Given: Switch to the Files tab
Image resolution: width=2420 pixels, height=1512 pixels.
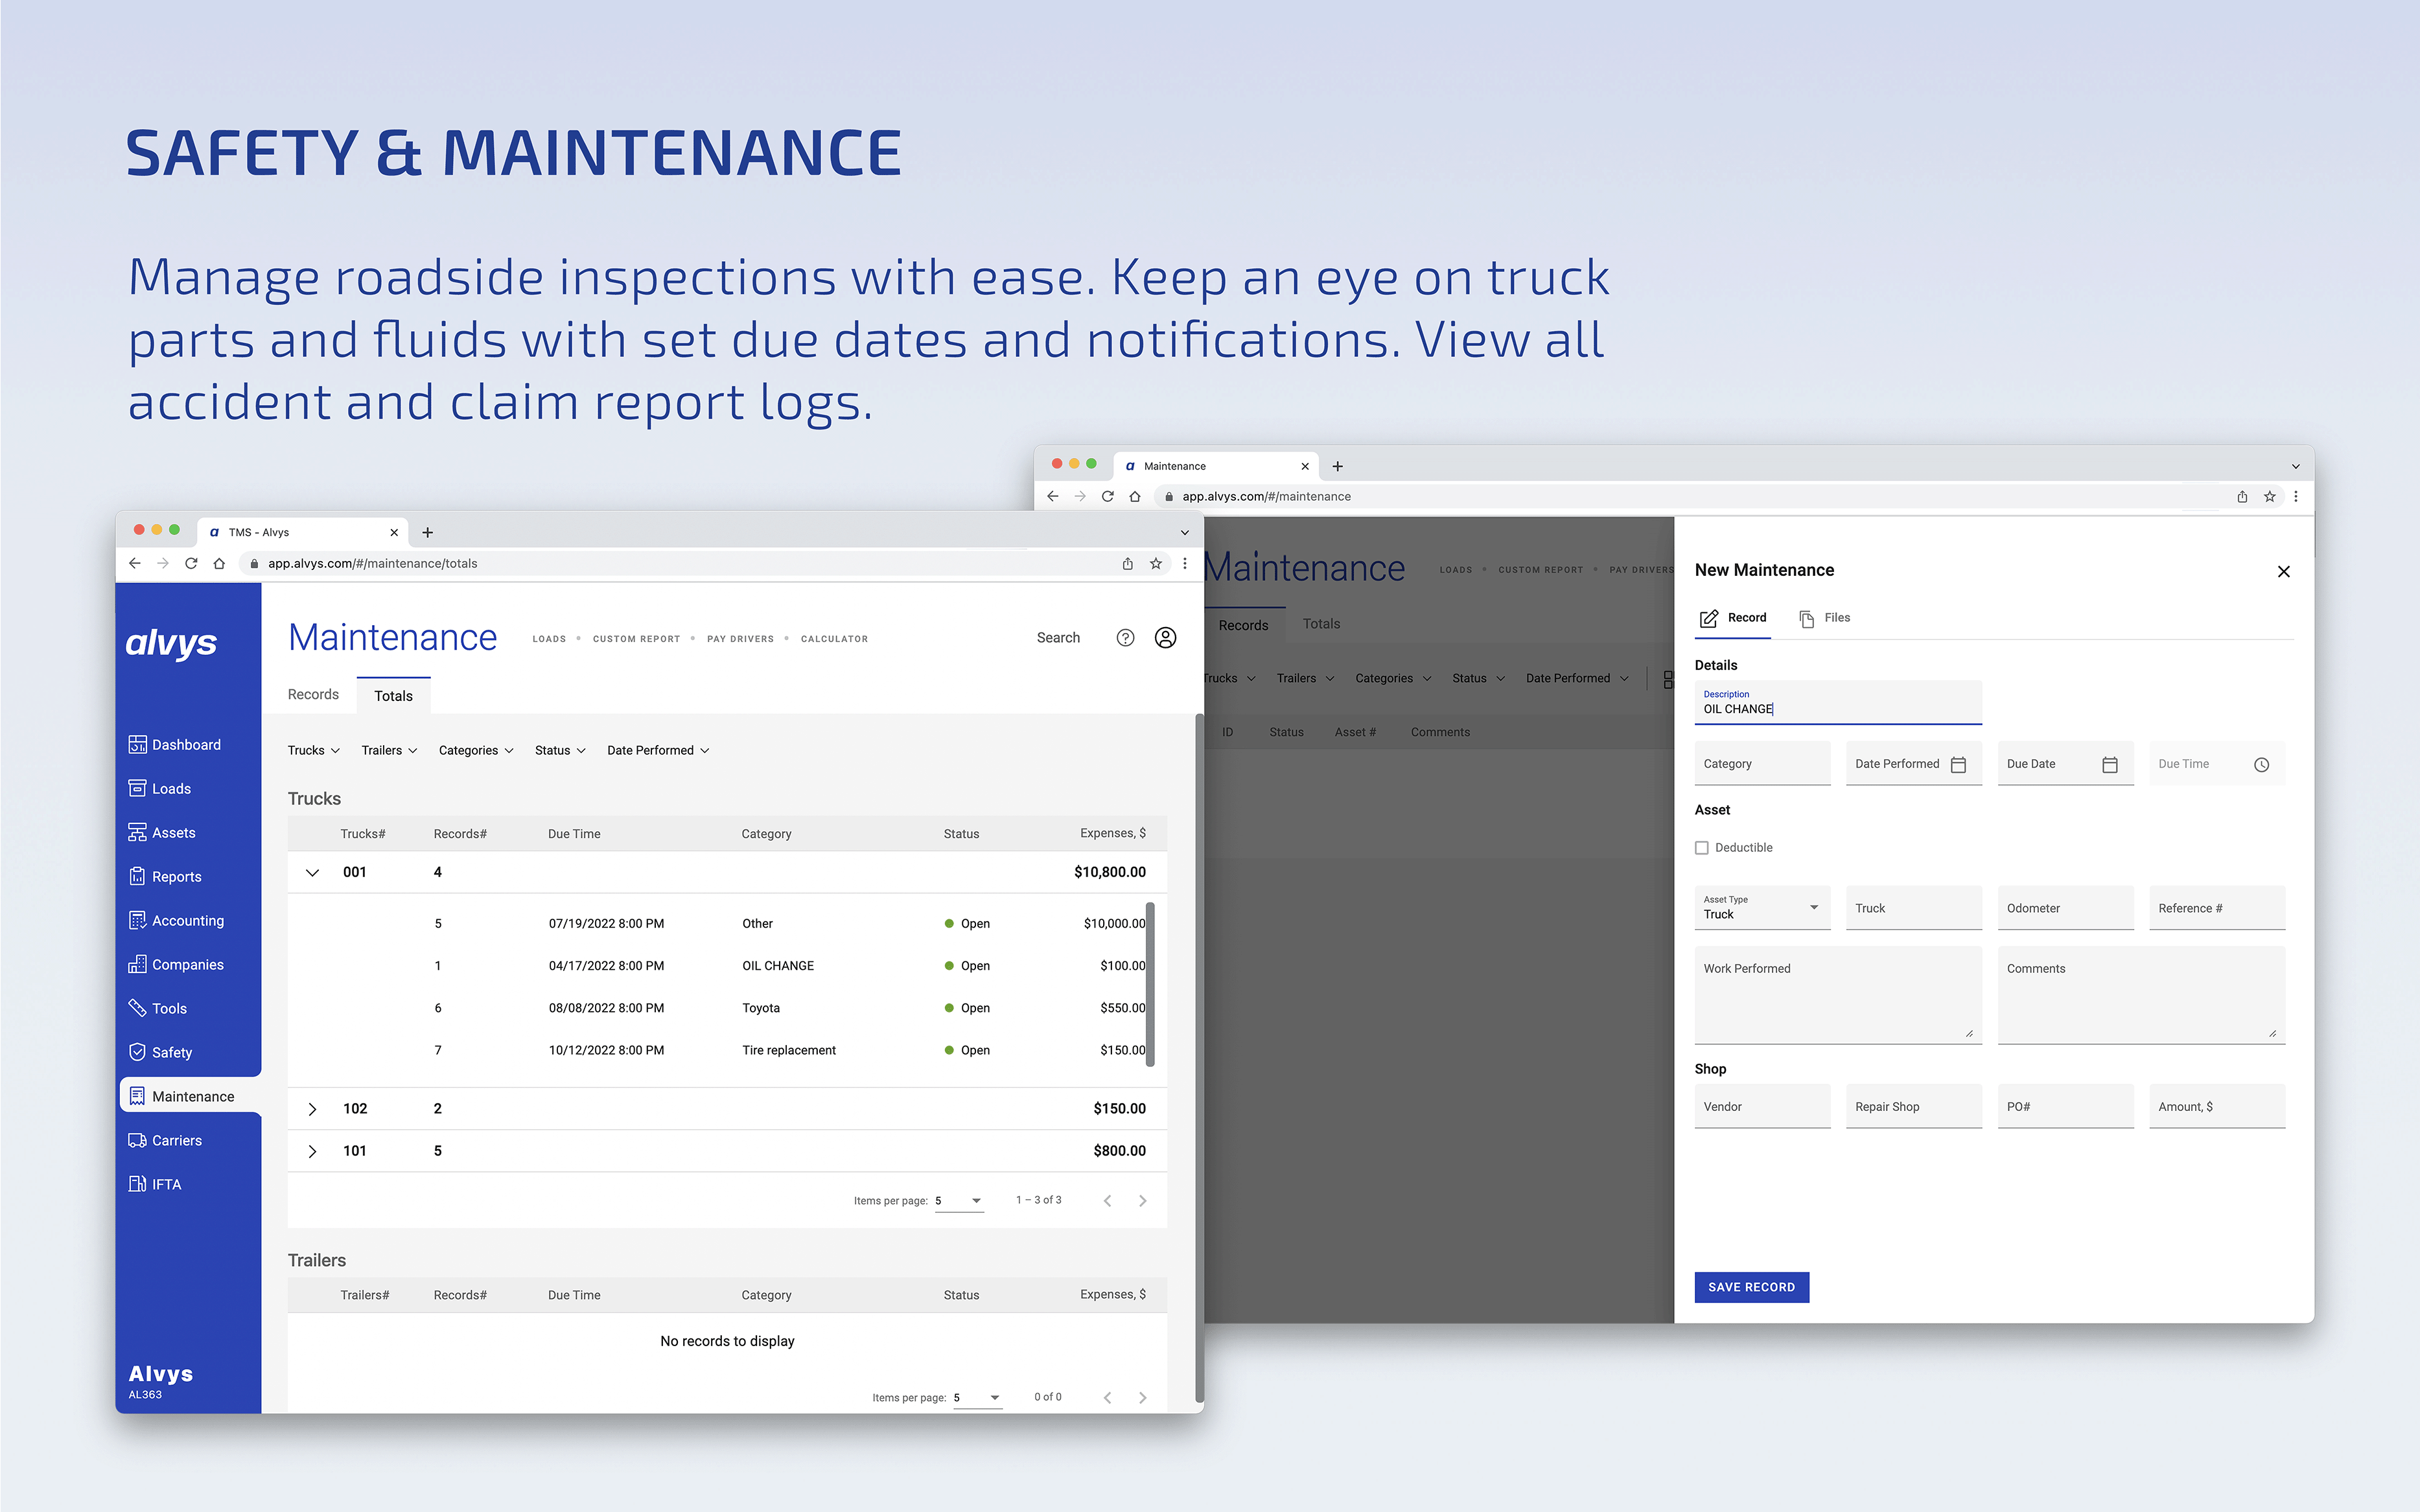Looking at the screenshot, I should click(1825, 618).
